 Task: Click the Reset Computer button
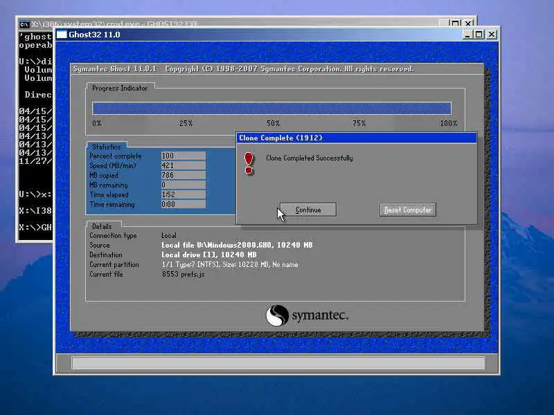(408, 210)
